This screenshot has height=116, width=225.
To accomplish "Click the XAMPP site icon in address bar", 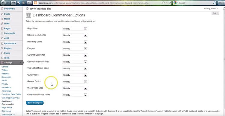I will pos(36,3).
